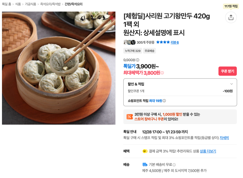Click 자세히 link for 톡딜 details
Screen dimensions: 243x178
coord(224,138)
